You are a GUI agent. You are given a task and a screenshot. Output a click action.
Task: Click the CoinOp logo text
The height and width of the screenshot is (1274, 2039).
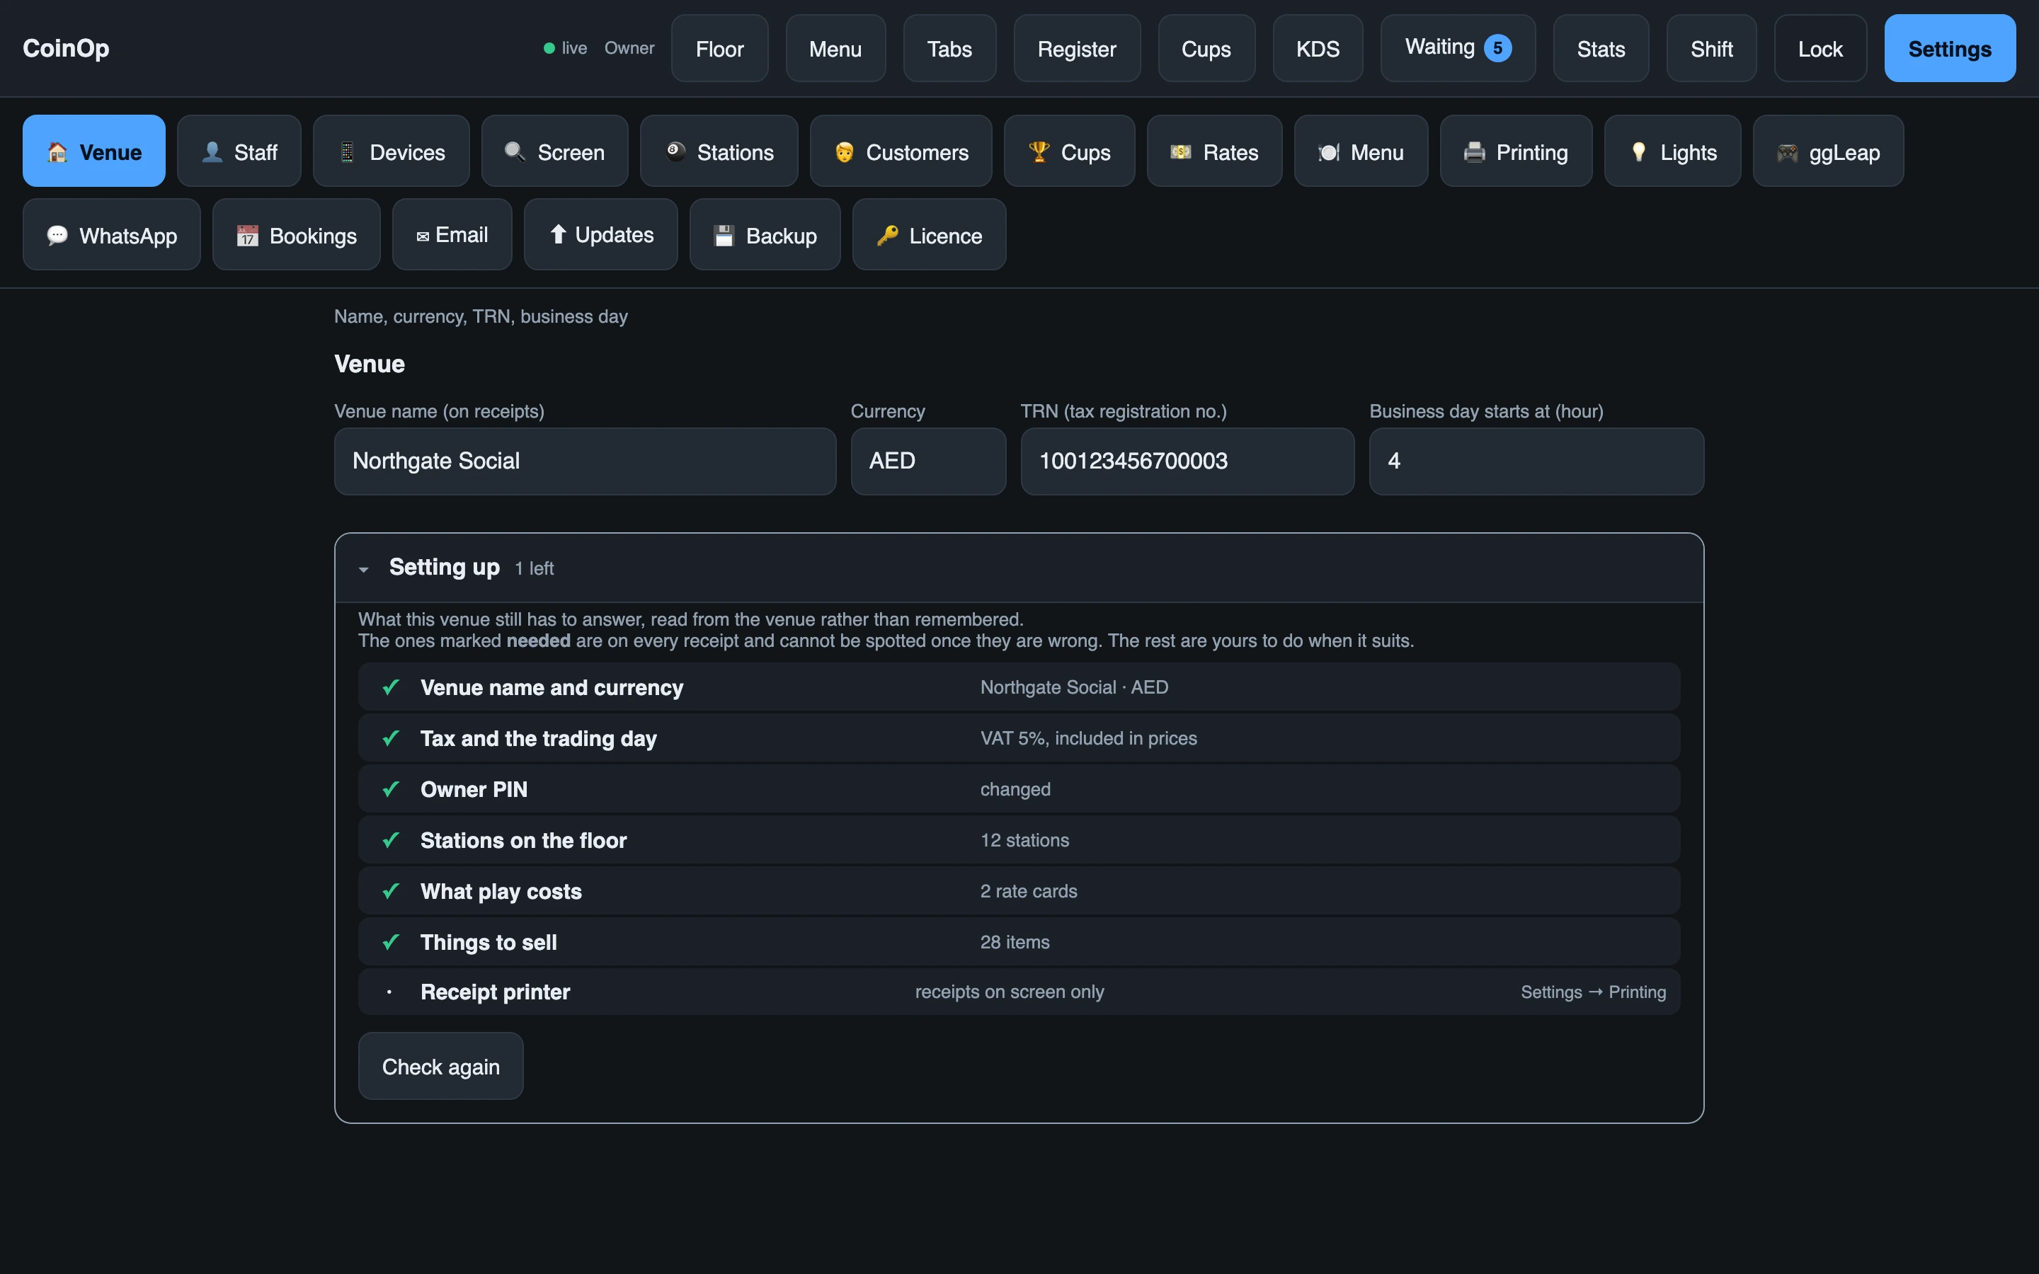pos(66,48)
